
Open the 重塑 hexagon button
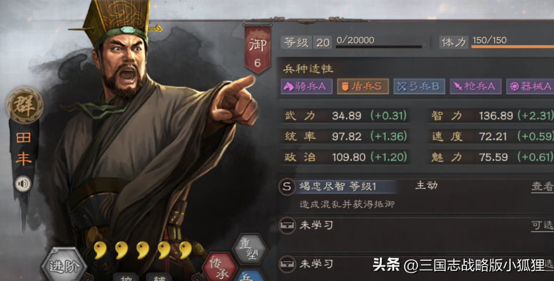(x=250, y=249)
